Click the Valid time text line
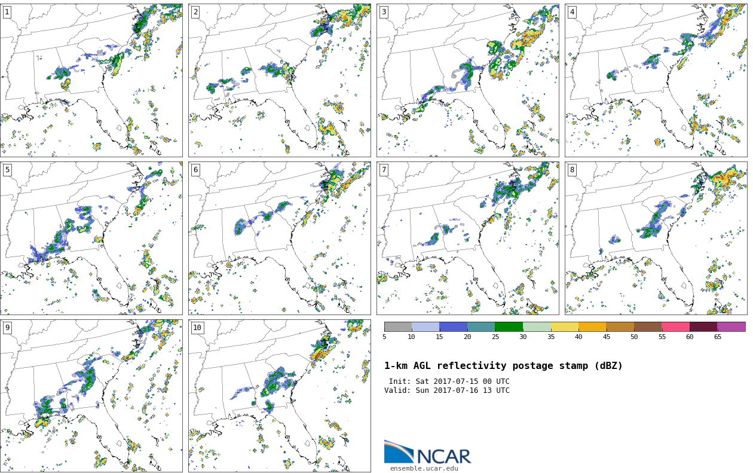Image resolution: width=753 pixels, height=473 pixels. [x=447, y=390]
